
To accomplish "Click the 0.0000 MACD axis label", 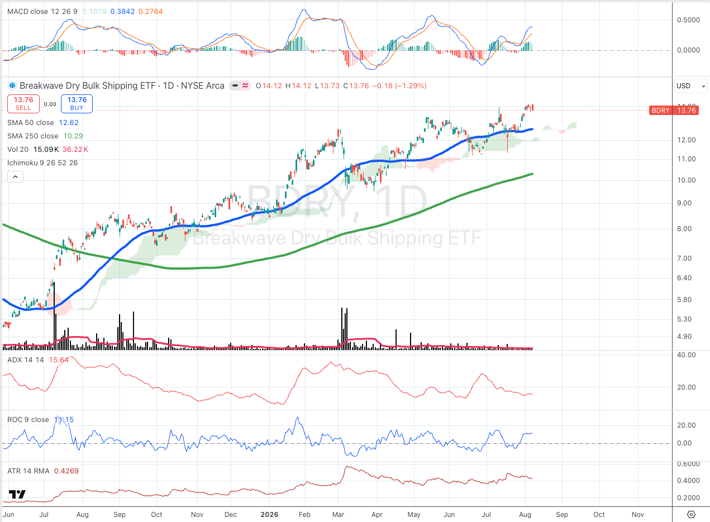I will point(688,50).
